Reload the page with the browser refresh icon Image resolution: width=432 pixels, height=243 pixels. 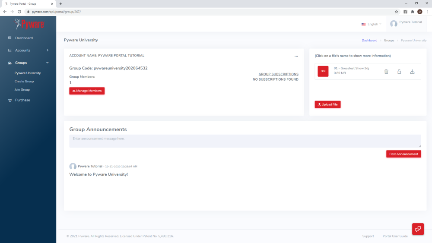click(19, 12)
